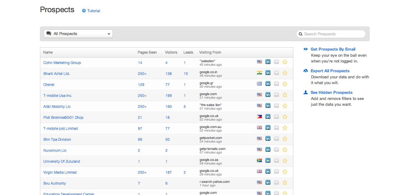Star the Bhn Tpa Division prospect

pyautogui.click(x=285, y=139)
